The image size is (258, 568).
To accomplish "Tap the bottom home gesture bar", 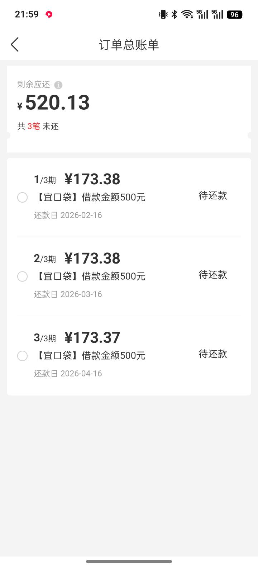I will point(129,561).
